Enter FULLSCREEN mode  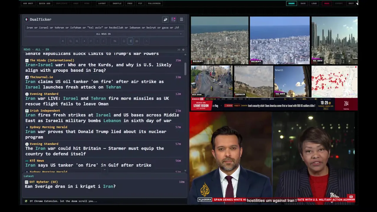tap(154, 4)
